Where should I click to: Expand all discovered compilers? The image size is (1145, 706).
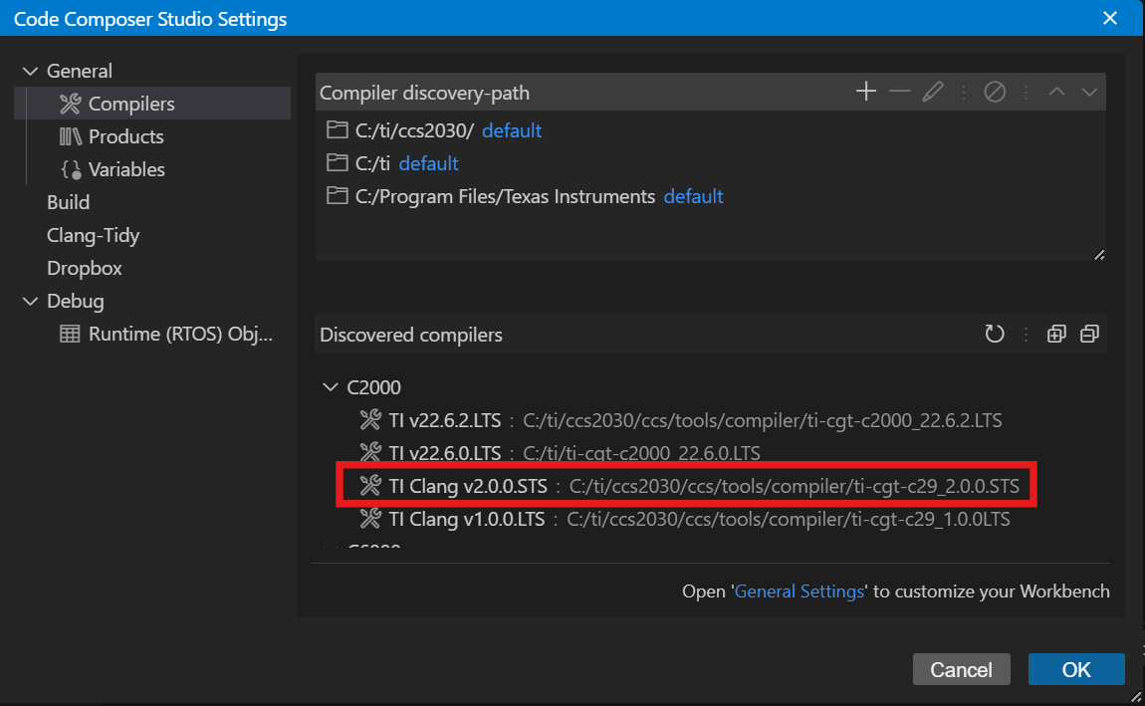(x=1057, y=335)
